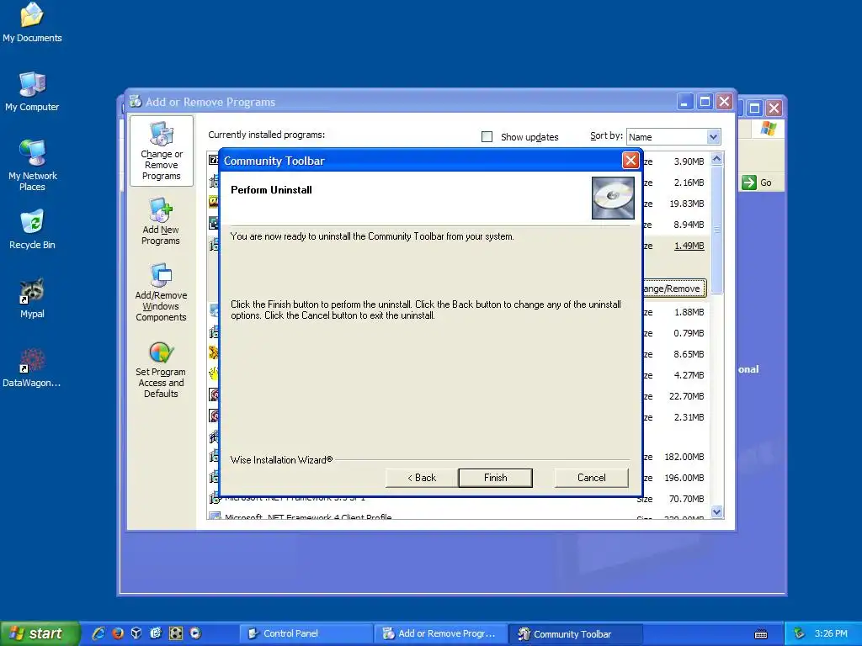Open the Recycle Bin

coord(32,230)
